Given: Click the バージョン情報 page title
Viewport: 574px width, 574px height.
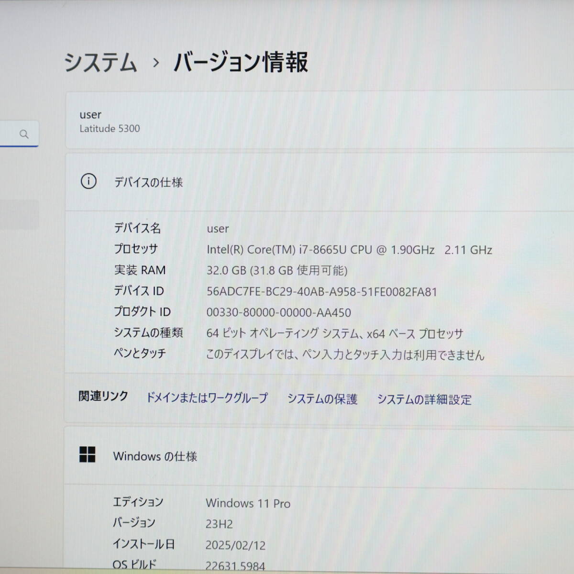Looking at the screenshot, I should (241, 62).
